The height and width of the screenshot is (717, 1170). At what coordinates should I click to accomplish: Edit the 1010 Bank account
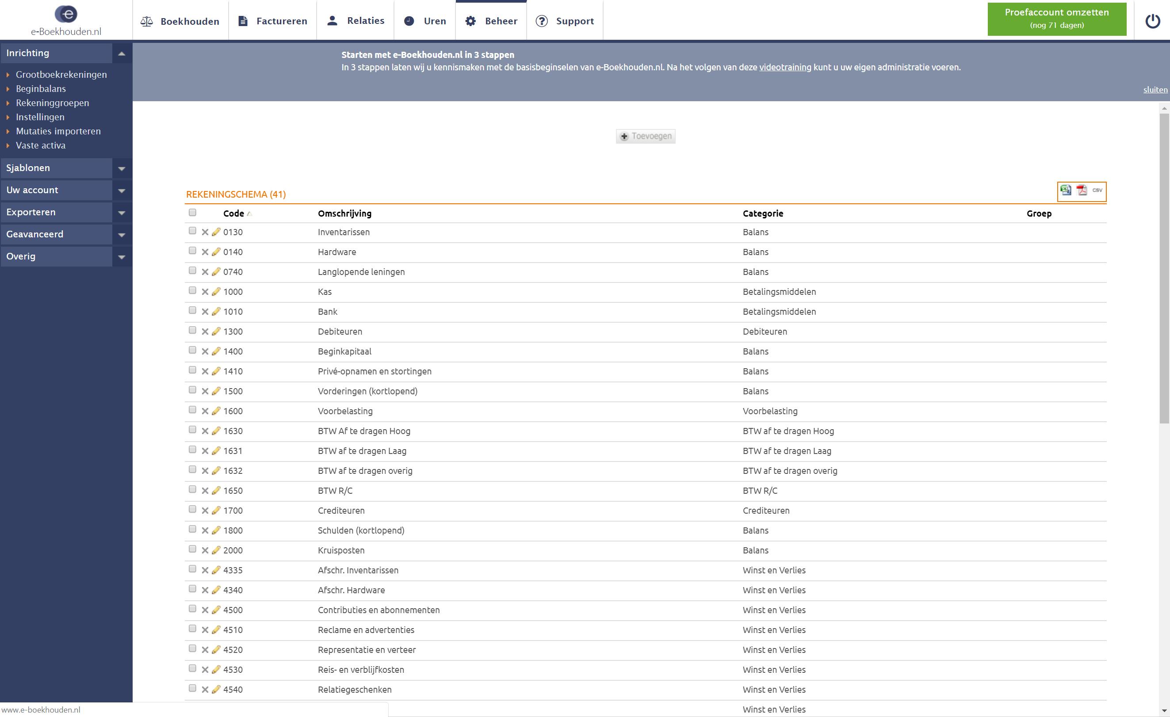[x=216, y=312]
